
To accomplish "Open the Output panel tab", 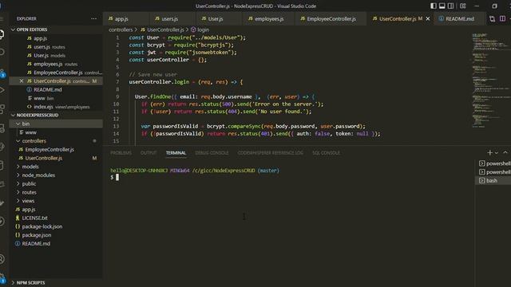I will point(149,153).
